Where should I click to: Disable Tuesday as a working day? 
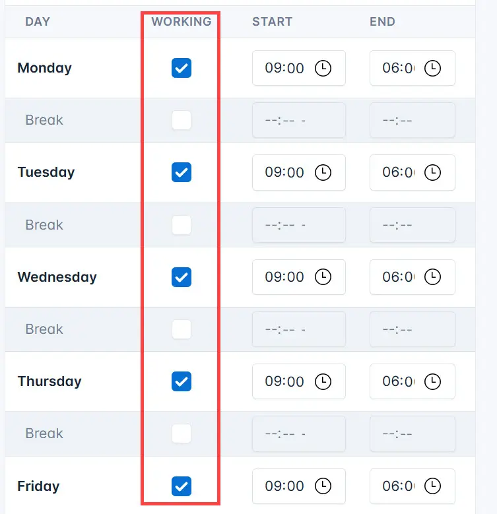182,173
